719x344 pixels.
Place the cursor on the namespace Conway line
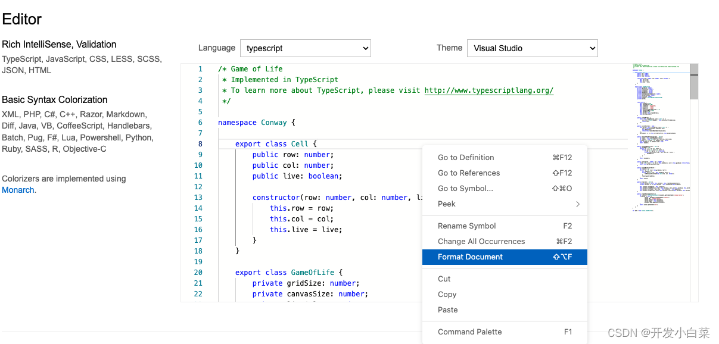[x=256, y=122]
